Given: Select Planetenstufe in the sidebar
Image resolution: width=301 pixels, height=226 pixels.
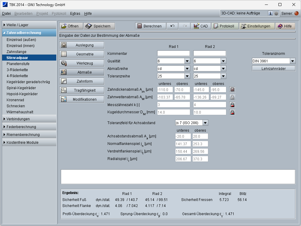Looking at the screenshot, I should click(18, 64).
